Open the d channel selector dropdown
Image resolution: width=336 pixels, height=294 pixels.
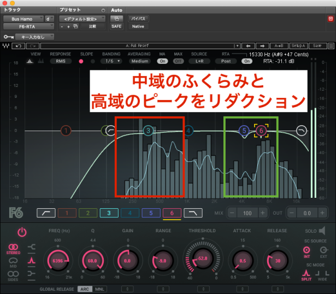click(49, 19)
